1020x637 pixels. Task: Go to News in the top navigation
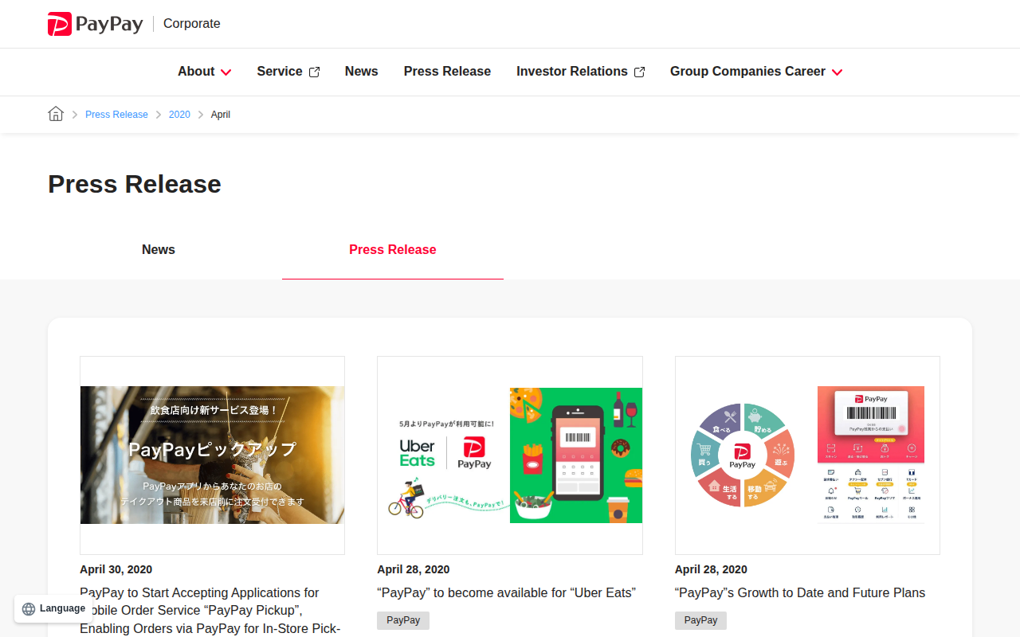point(362,72)
